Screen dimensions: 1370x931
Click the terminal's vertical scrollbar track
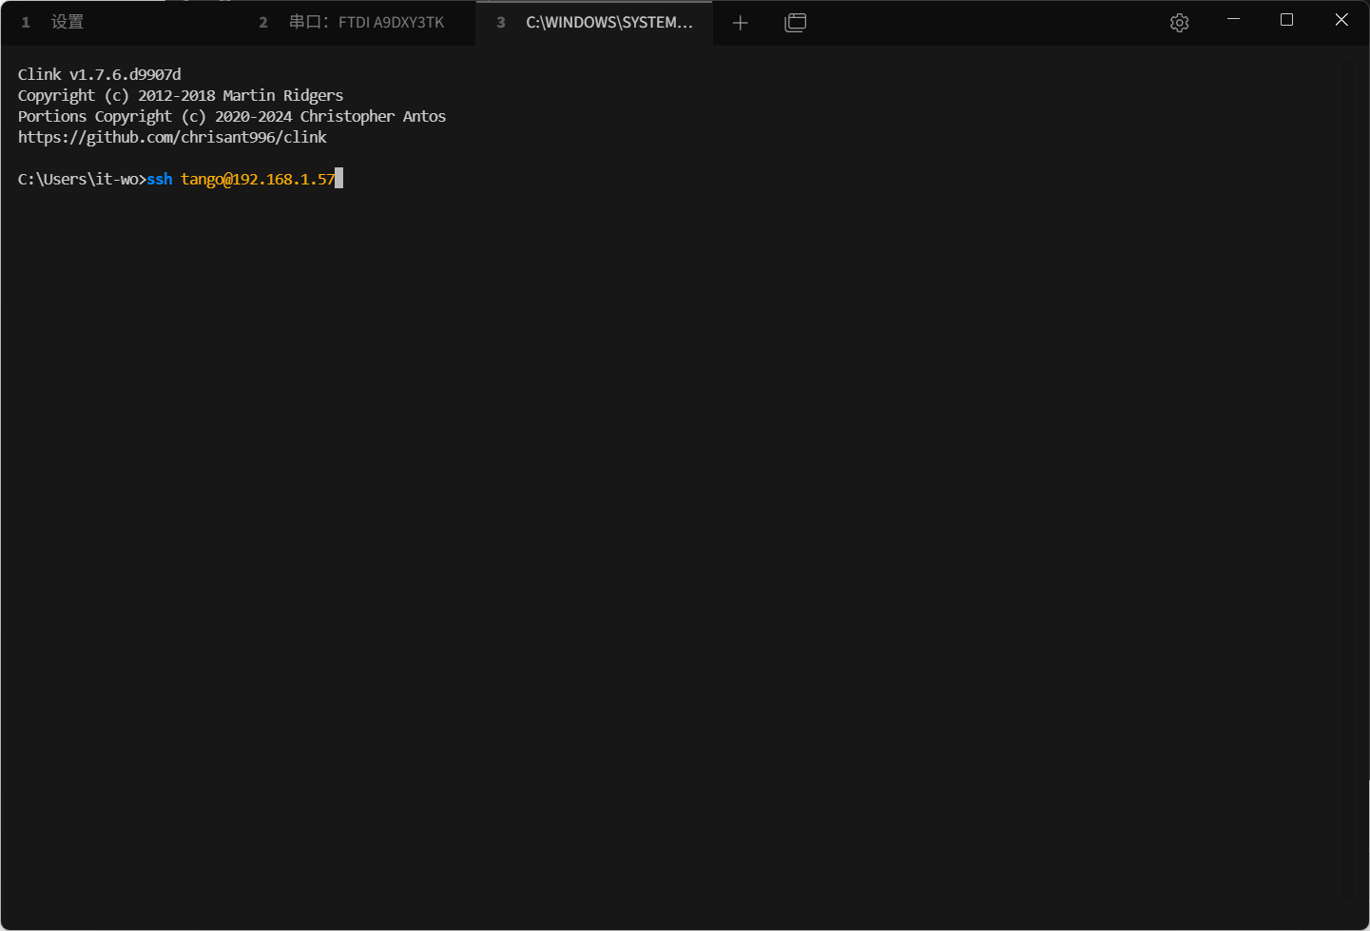click(1346, 475)
